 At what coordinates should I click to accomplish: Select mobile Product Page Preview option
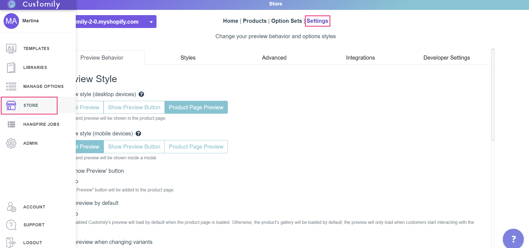pos(196,147)
